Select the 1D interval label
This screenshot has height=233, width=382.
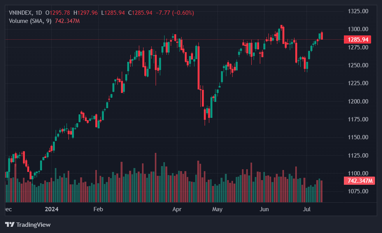[39, 13]
